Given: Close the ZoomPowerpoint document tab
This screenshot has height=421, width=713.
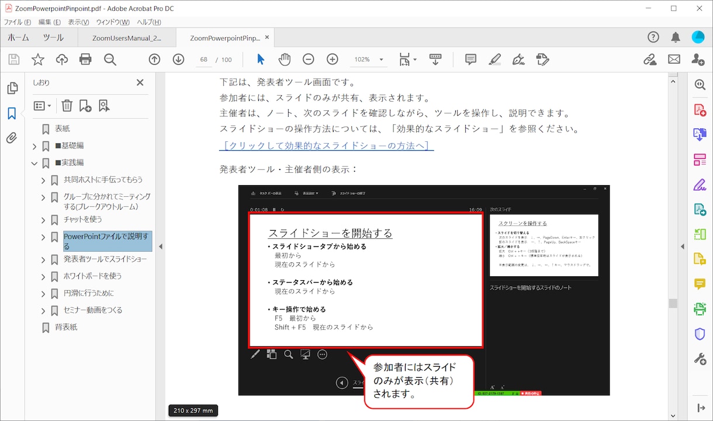Looking at the screenshot, I should [267, 37].
